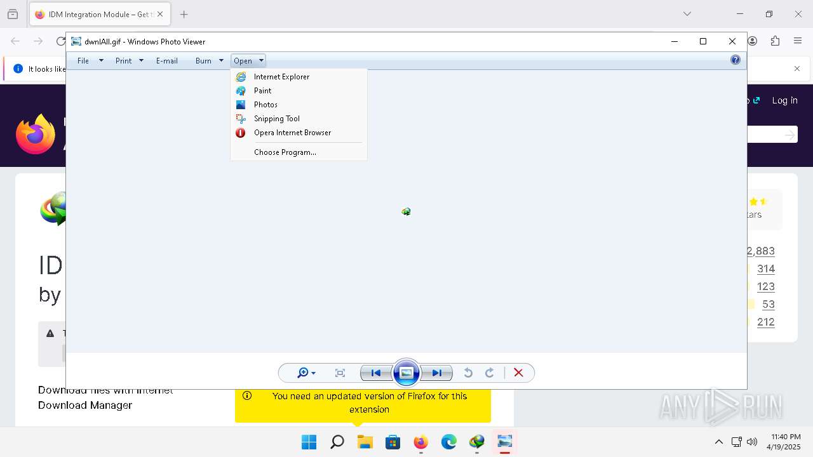Open image with Snipping Tool
The height and width of the screenshot is (457, 813).
pyautogui.click(x=299, y=119)
